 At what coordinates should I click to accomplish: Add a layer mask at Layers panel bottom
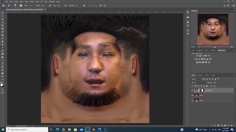point(218,125)
